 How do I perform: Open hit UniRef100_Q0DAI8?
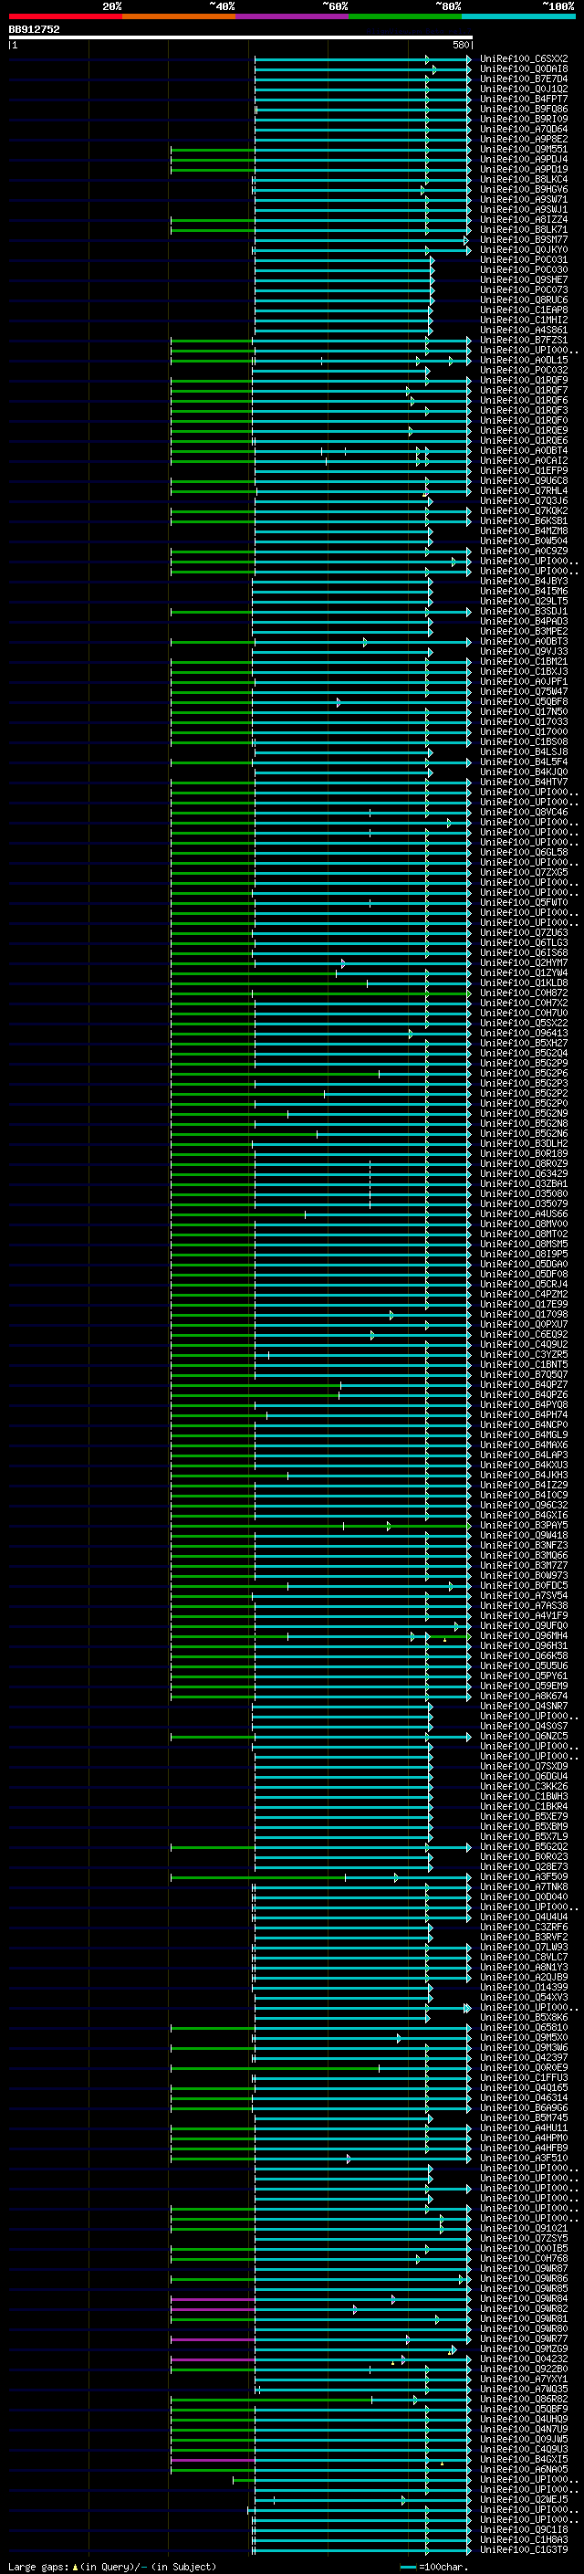tap(524, 69)
